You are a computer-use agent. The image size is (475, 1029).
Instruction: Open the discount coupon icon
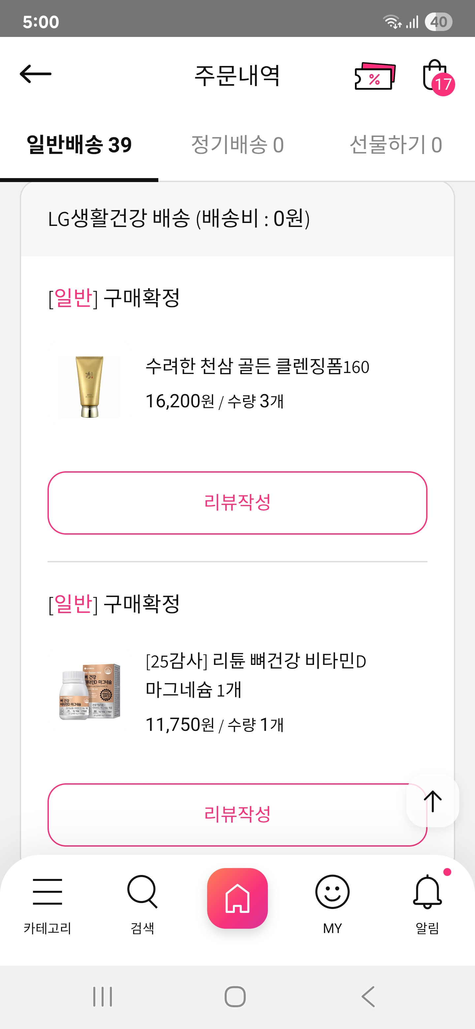tap(374, 76)
